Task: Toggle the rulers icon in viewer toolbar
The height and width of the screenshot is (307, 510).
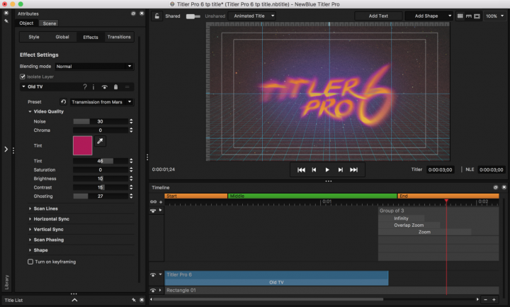Action: (469, 16)
